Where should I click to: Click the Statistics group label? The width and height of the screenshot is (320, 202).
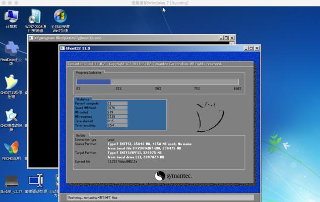coord(83,99)
